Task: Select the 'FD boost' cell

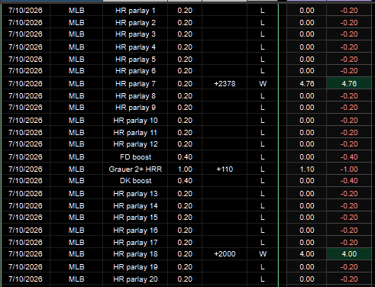Action: pyautogui.click(x=135, y=157)
